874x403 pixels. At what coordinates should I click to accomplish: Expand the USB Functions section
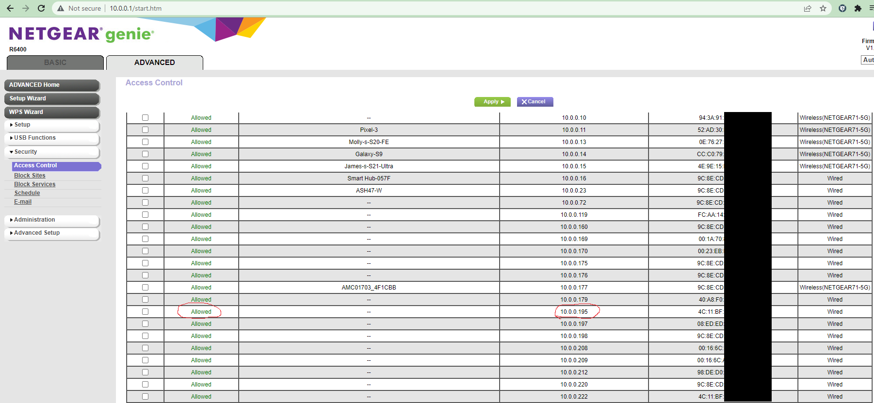click(52, 138)
